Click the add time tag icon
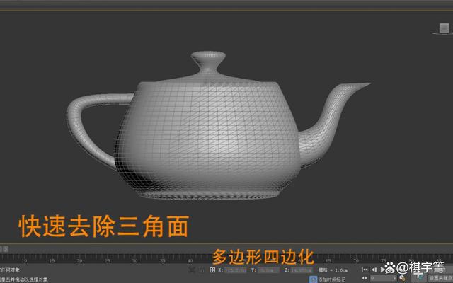 point(314,279)
